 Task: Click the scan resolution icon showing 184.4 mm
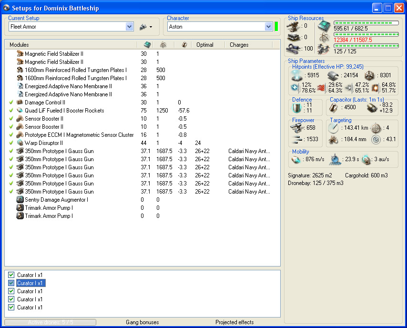[x=333, y=140]
